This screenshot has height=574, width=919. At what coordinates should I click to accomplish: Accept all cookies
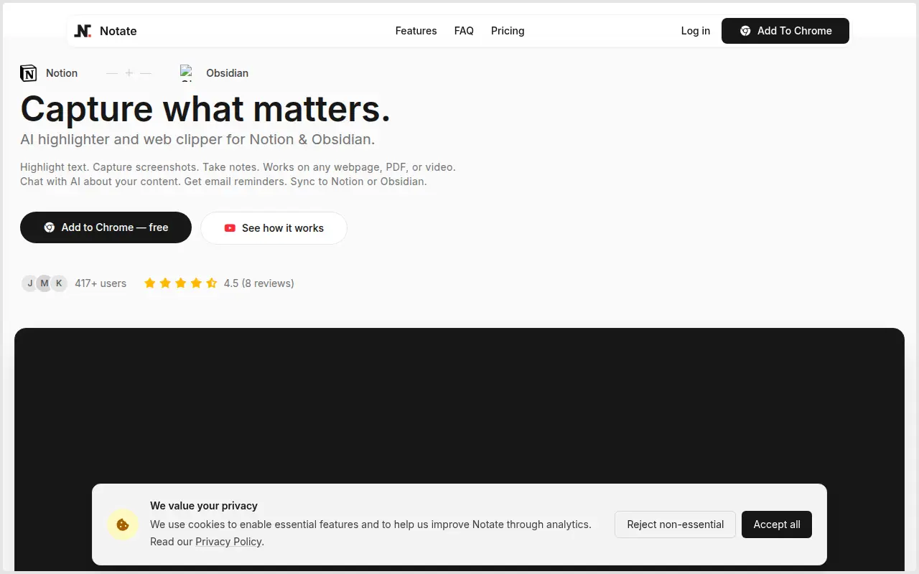pyautogui.click(x=777, y=524)
